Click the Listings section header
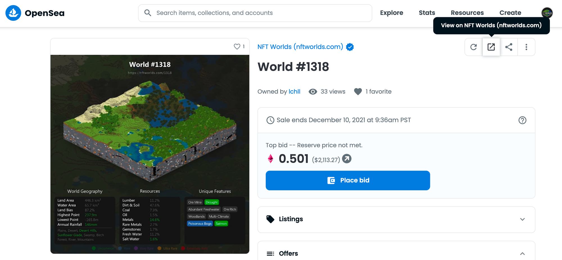The image size is (562, 260). 396,220
